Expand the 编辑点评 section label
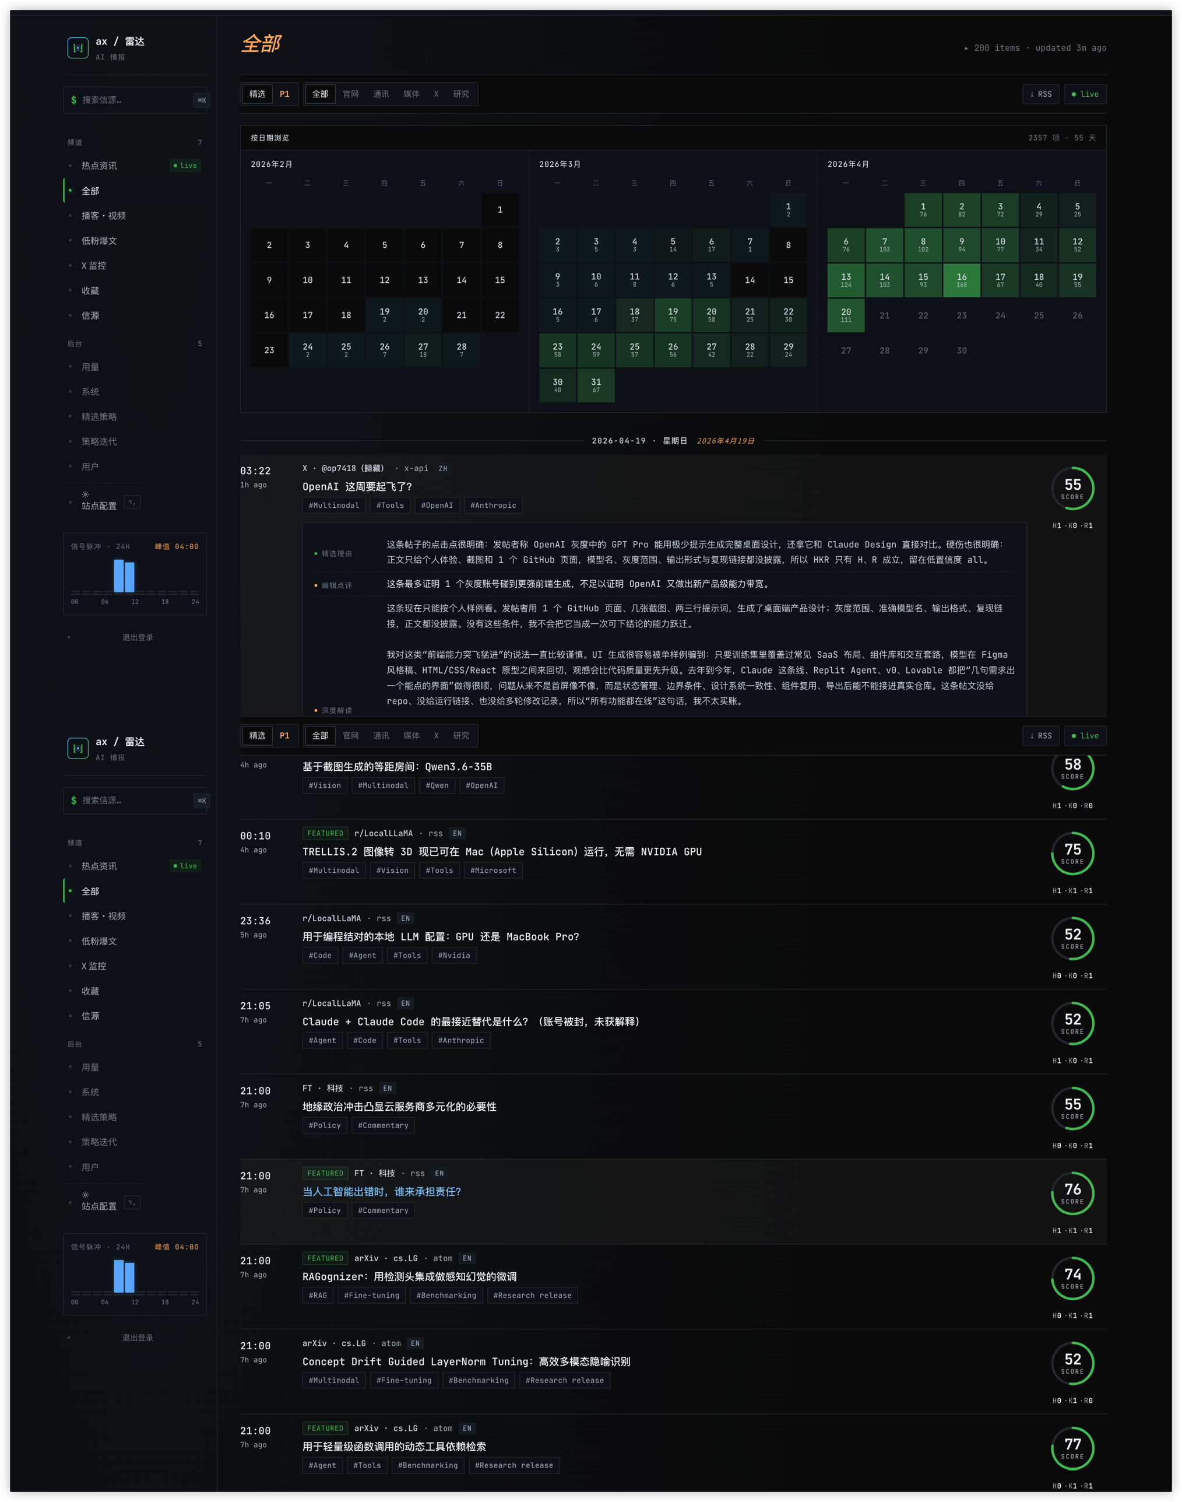The image size is (1182, 1502). click(x=336, y=585)
